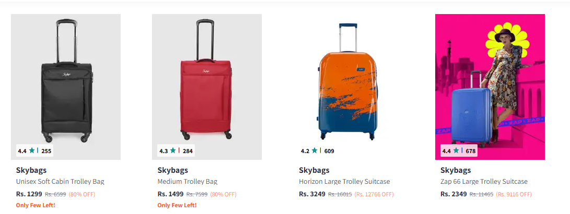Open Horizon Large Trolley Suitcase link
The height and width of the screenshot is (214, 570).
344,182
